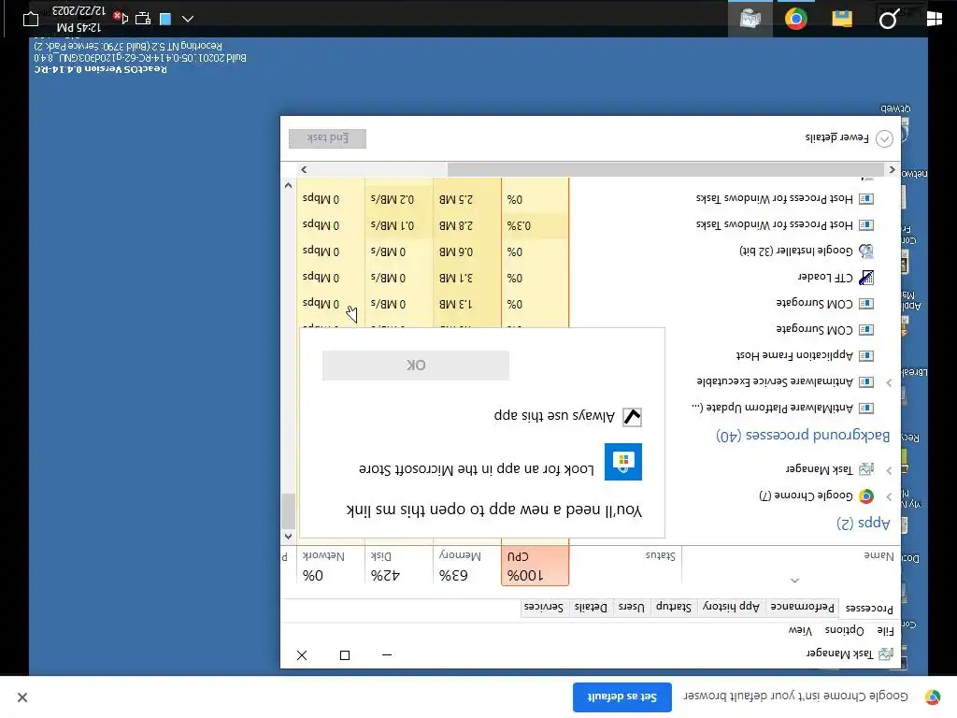Image resolution: width=957 pixels, height=718 pixels.
Task: Select the Apps (2) heading
Action: (x=863, y=524)
